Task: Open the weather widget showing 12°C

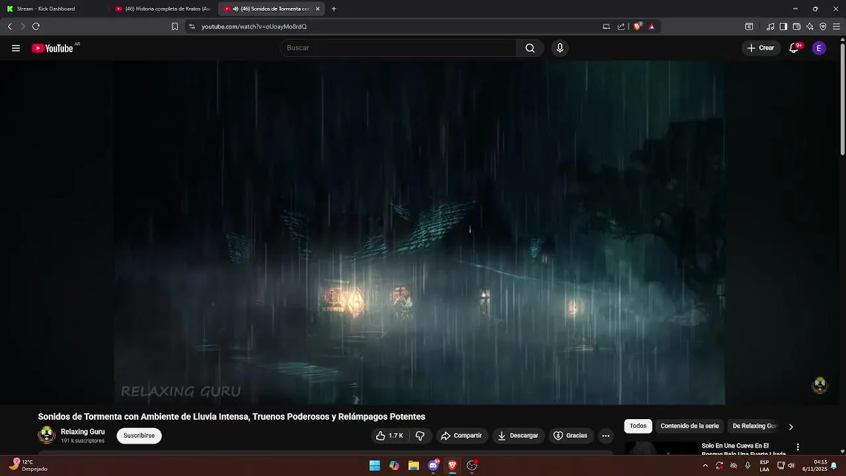Action: coord(28,465)
